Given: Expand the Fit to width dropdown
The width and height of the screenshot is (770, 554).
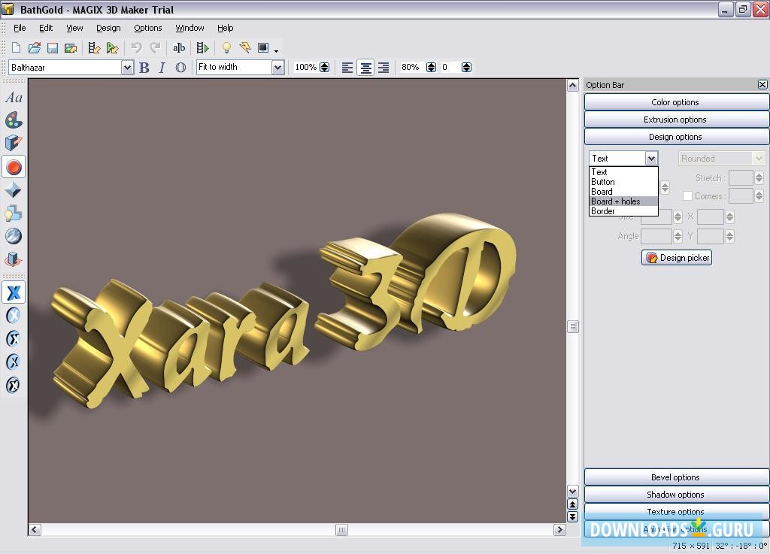Looking at the screenshot, I should pos(277,68).
